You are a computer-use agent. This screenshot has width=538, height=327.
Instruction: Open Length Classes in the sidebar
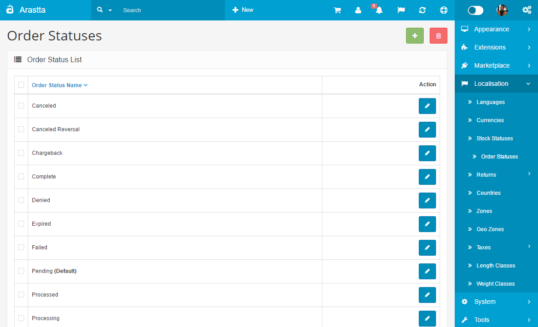[x=496, y=265]
